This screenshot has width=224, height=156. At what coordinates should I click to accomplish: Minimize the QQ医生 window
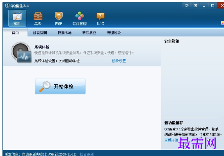point(204,6)
